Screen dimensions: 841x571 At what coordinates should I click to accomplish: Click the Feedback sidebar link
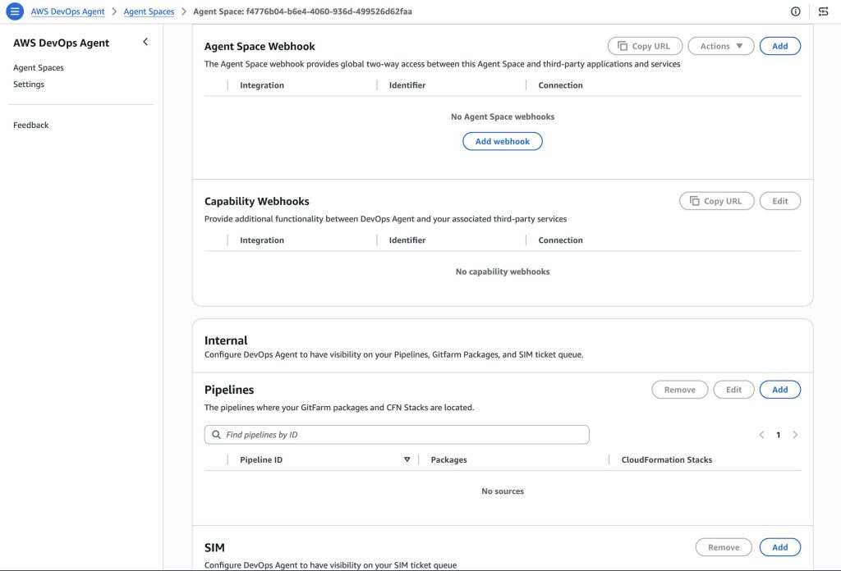31,126
